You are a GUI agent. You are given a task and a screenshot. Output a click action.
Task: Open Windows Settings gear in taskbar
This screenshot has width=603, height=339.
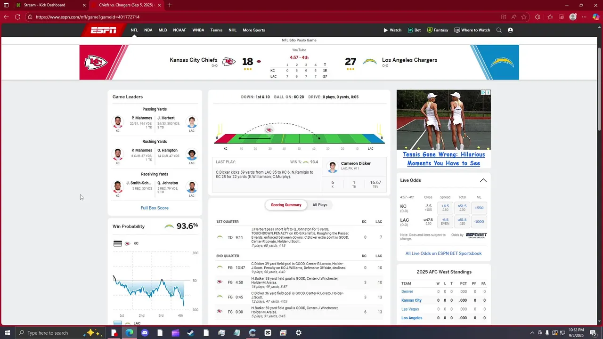point(299,333)
